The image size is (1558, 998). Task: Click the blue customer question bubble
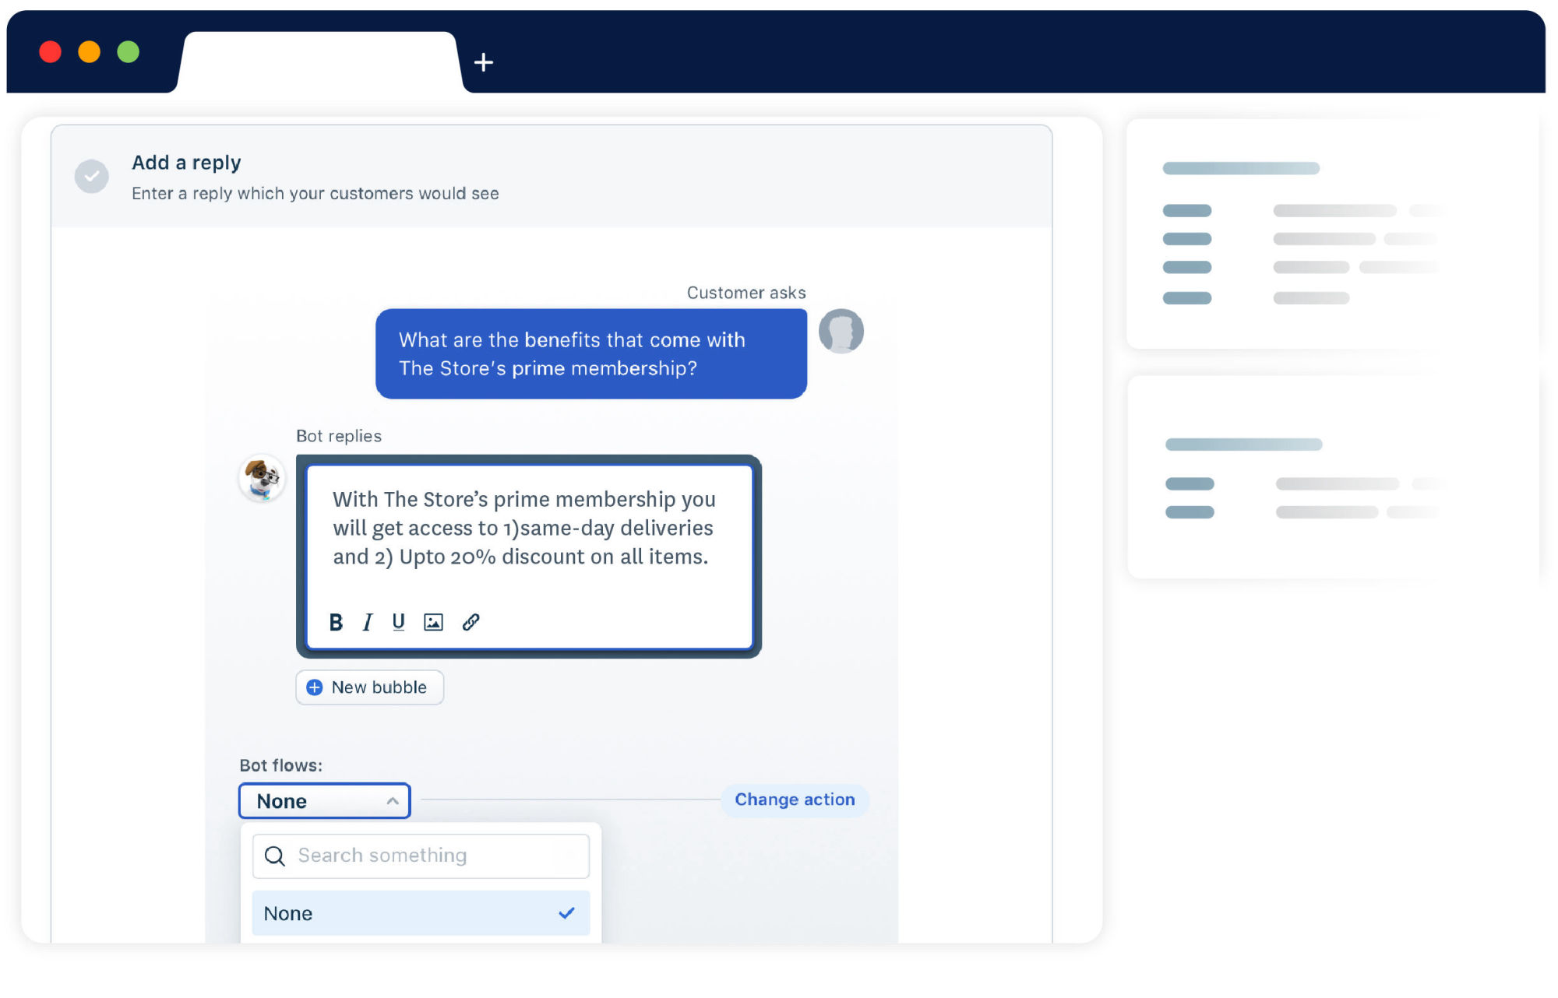[x=590, y=354]
